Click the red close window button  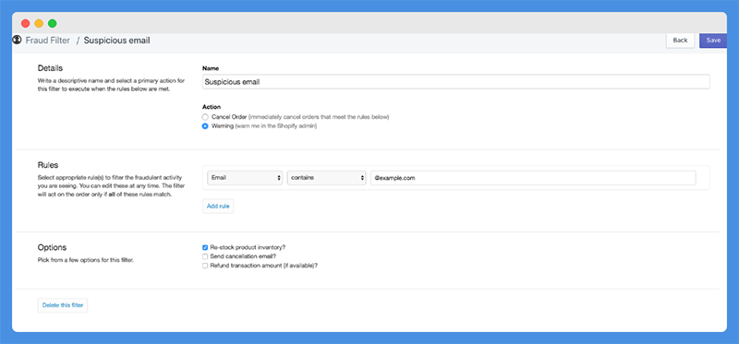26,23
